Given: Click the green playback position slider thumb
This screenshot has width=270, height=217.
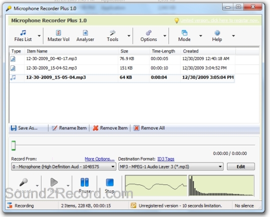Looking at the screenshot, I should tap(13, 145).
